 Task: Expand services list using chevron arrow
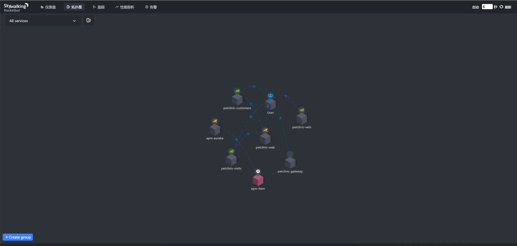(74, 21)
